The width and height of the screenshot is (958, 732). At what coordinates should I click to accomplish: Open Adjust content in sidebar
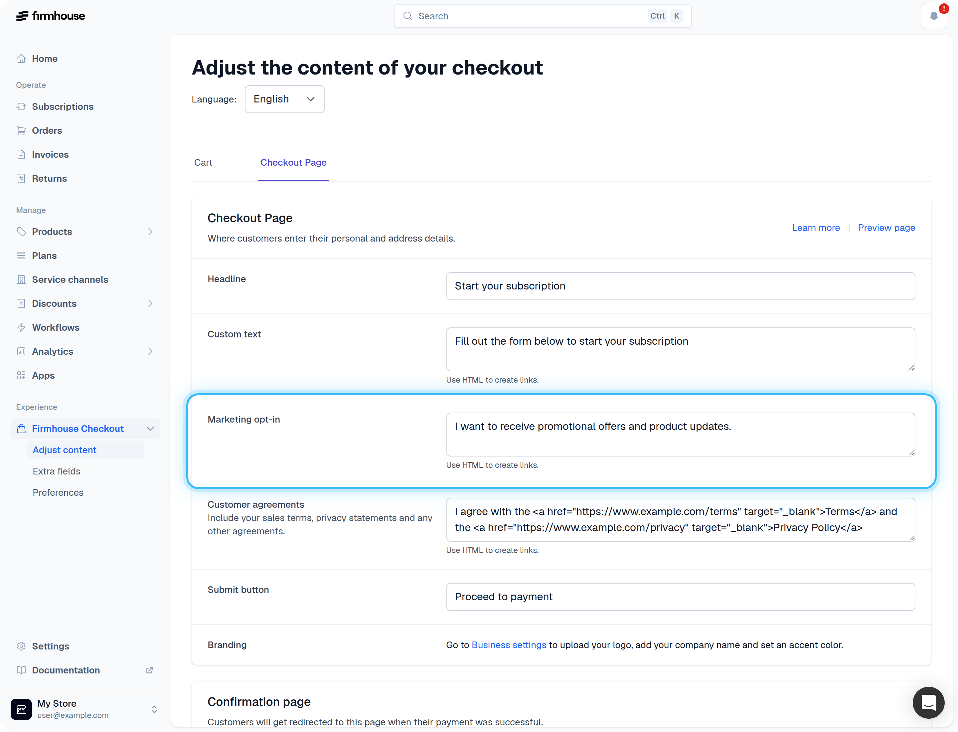coord(85,450)
